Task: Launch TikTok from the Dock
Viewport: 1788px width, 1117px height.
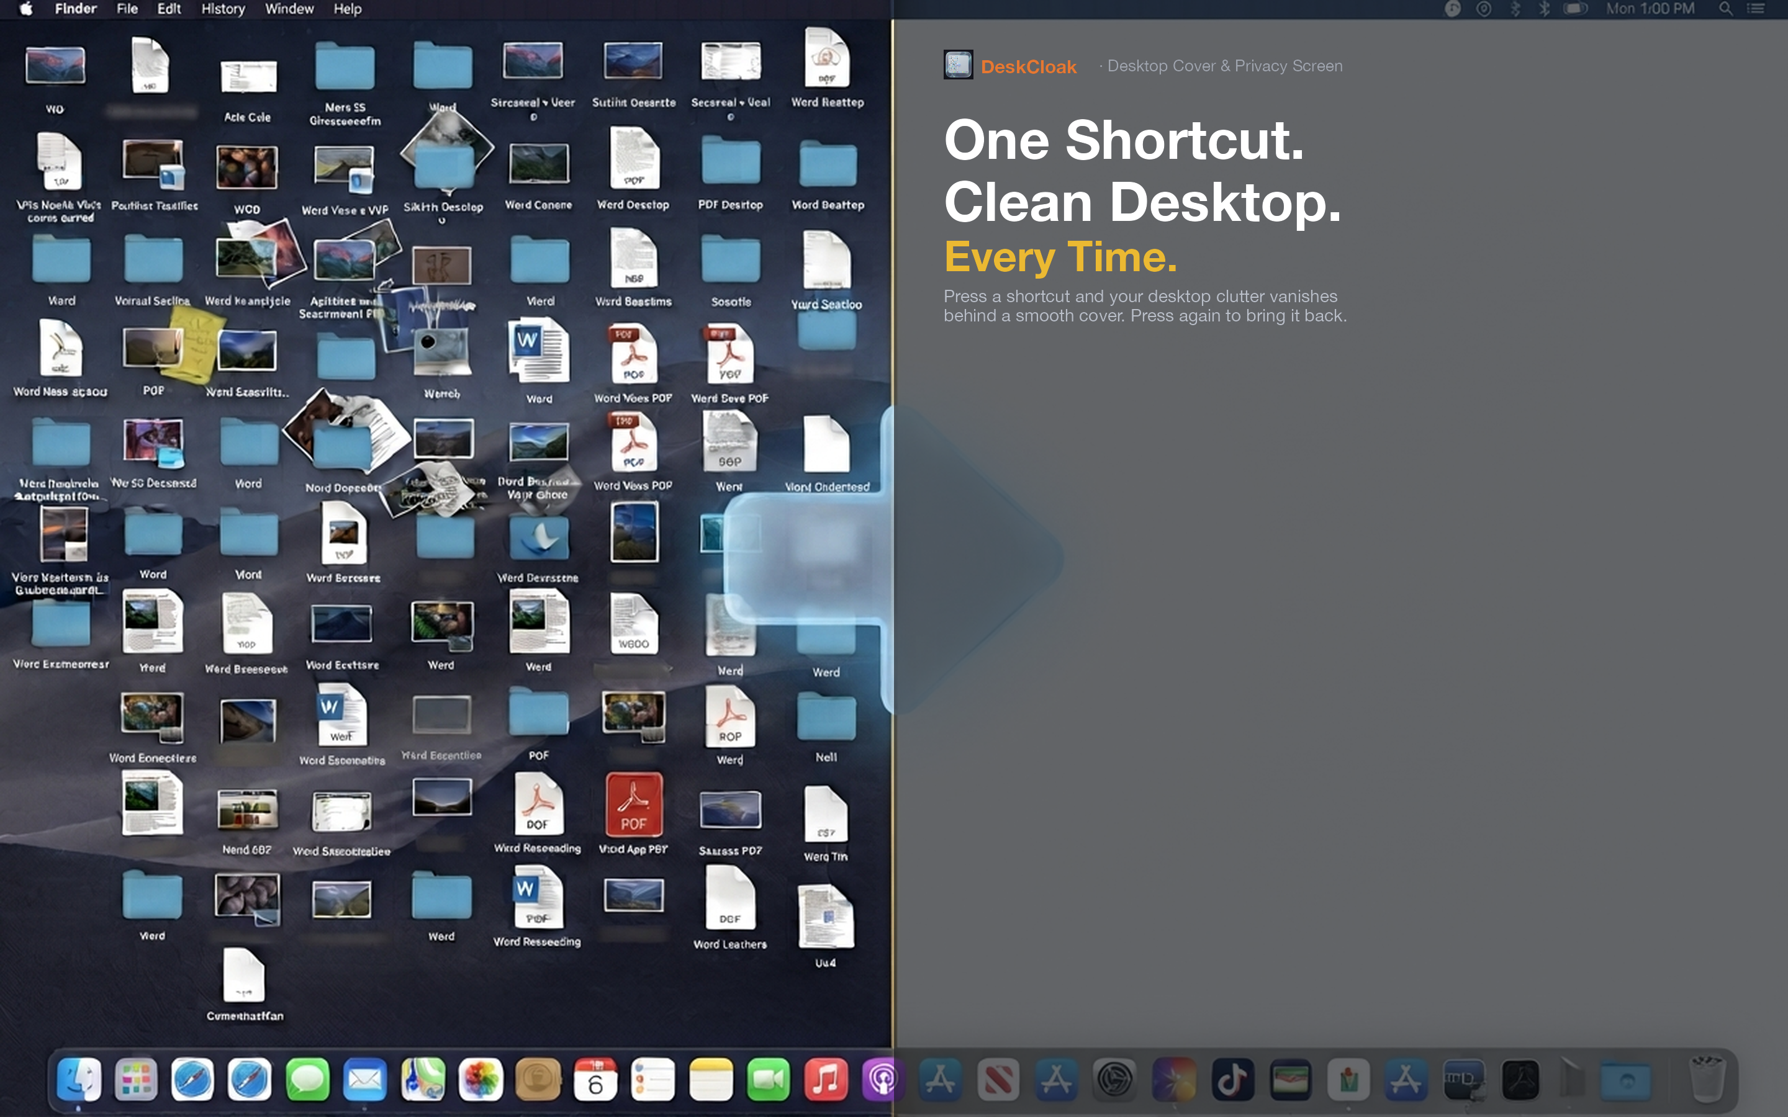Action: 1232,1079
